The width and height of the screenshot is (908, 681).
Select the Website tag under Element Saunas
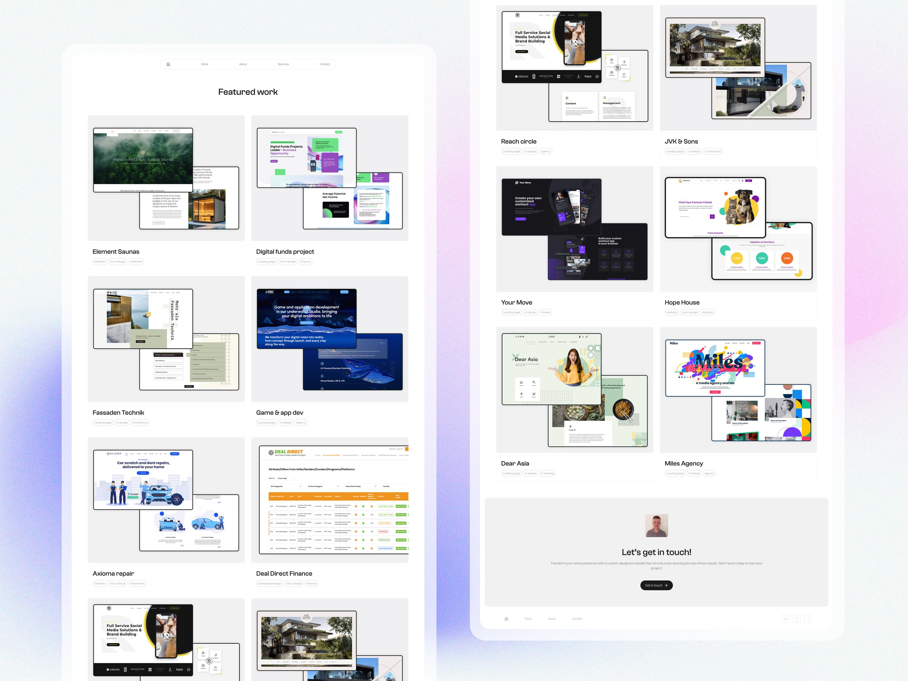click(100, 261)
